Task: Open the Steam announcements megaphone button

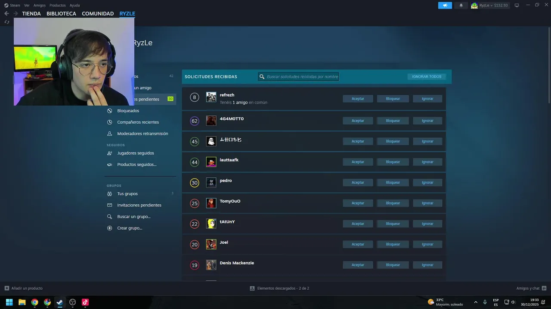Action: tap(445, 5)
